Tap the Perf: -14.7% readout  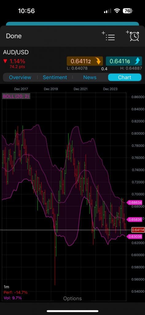pos(15,292)
